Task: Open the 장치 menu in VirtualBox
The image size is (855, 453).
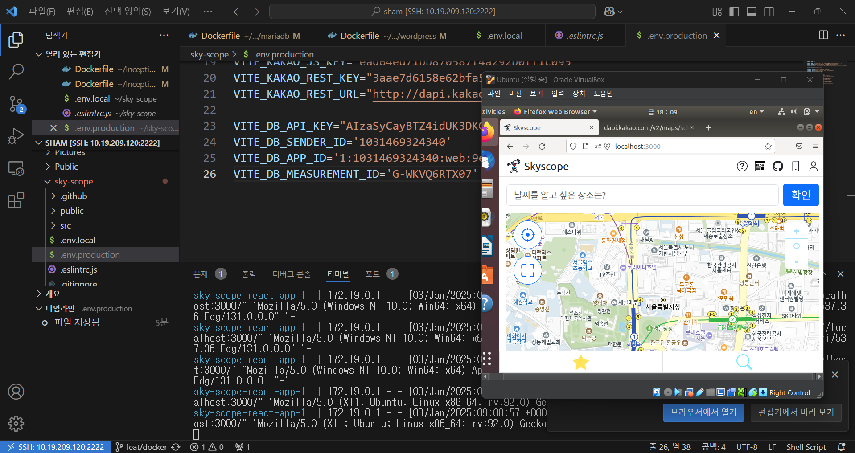Action: tap(579, 94)
